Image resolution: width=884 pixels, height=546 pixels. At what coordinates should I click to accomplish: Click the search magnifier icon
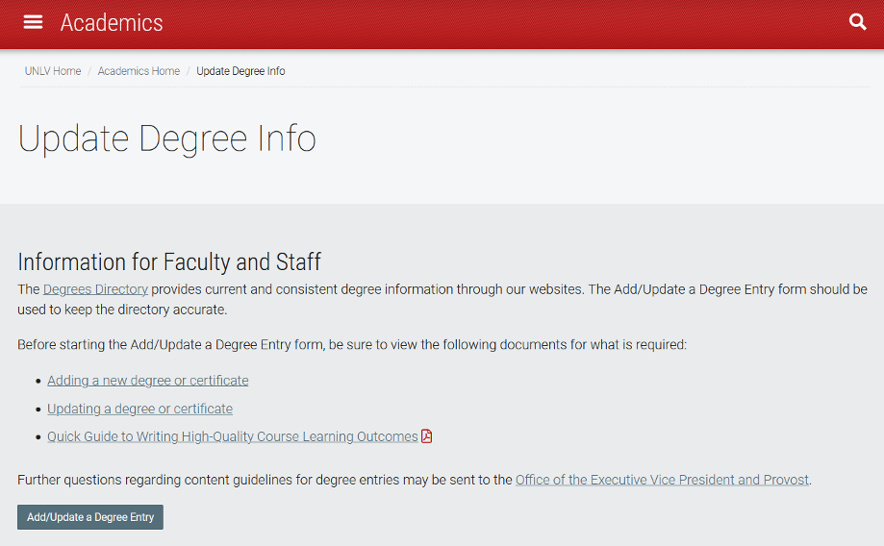point(858,22)
